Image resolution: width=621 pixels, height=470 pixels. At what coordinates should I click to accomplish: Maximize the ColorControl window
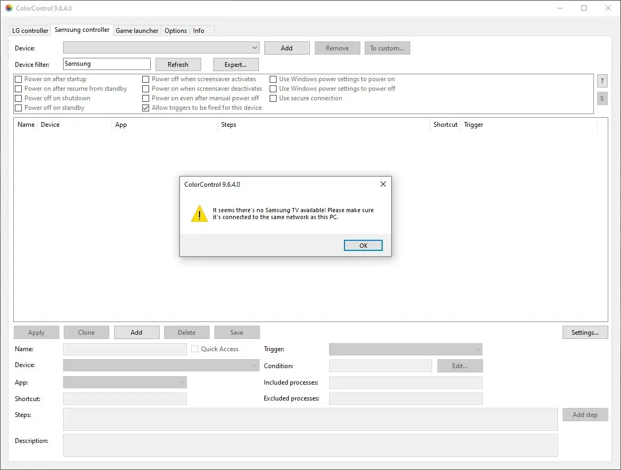click(584, 8)
